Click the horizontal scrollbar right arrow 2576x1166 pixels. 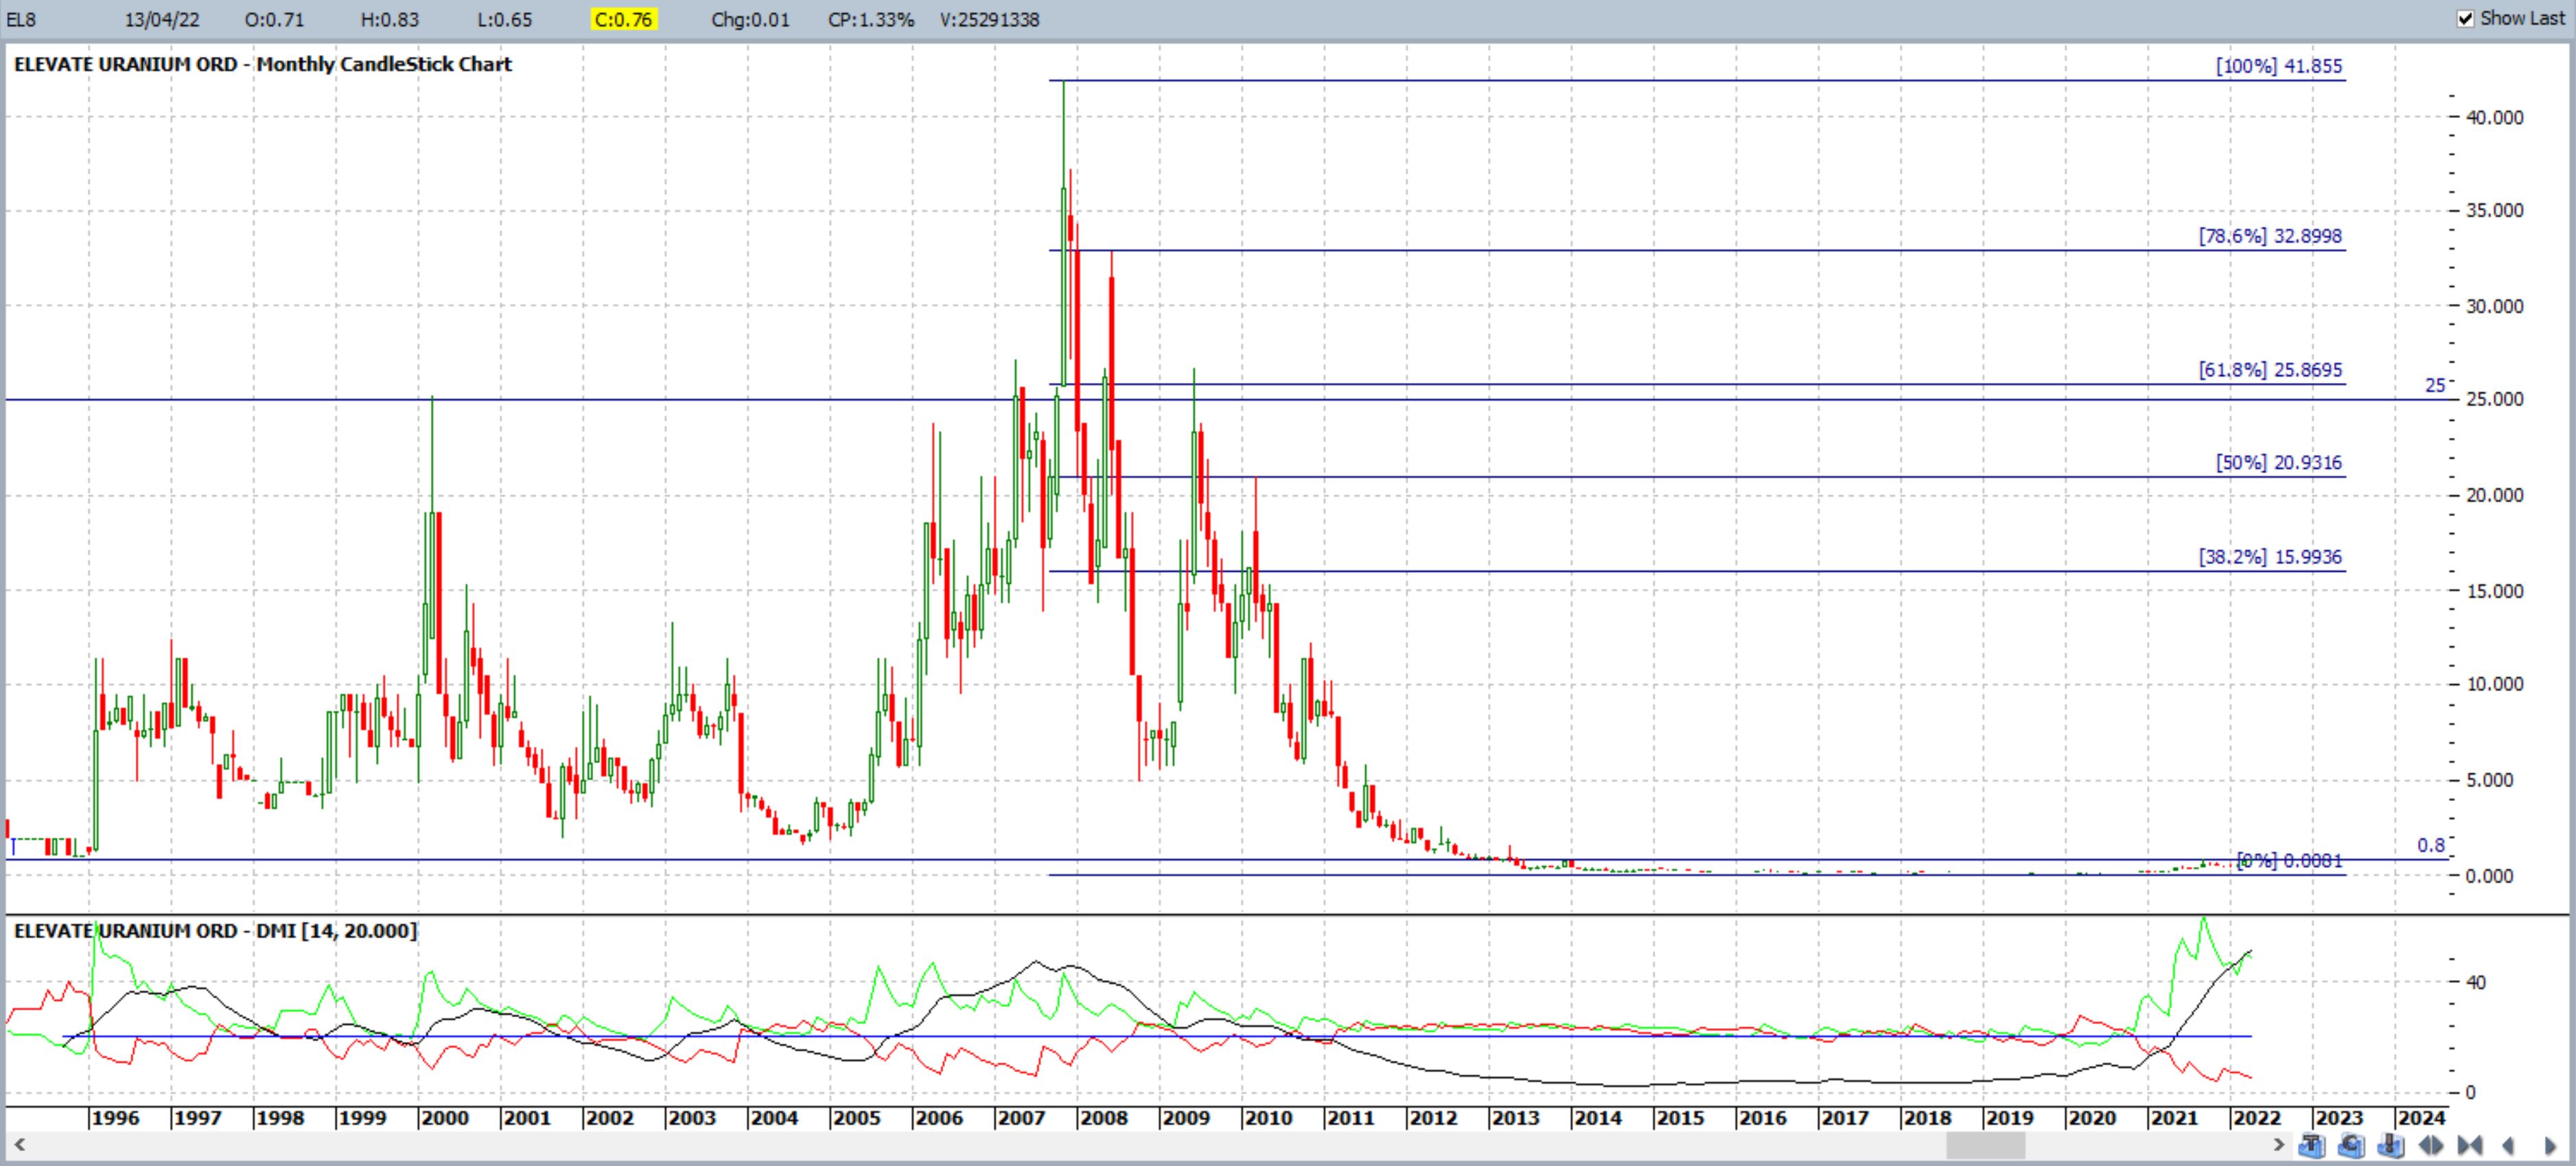click(2279, 1145)
